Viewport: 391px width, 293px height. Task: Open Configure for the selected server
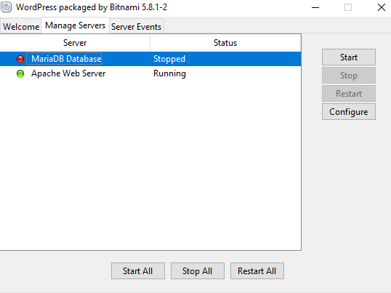349,112
